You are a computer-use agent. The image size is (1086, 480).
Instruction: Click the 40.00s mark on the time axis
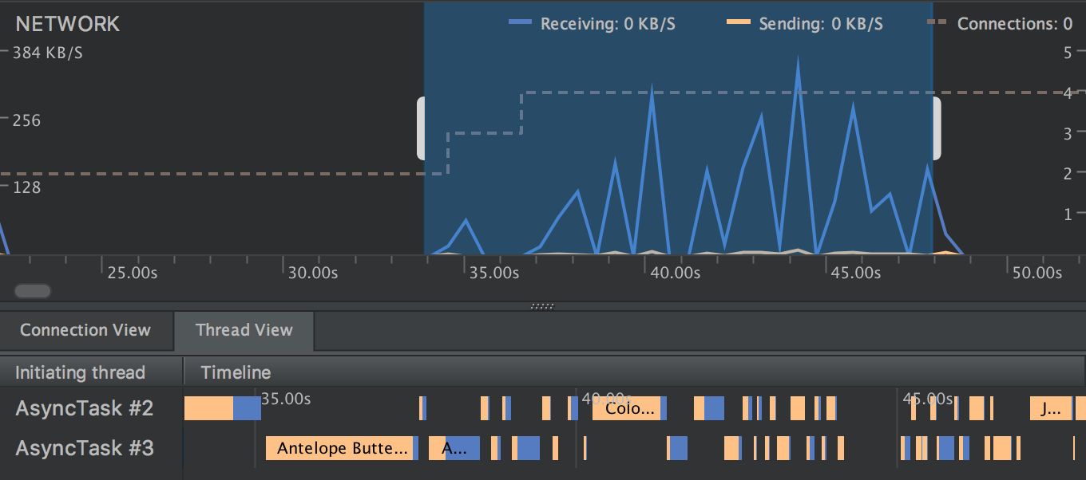pos(676,273)
